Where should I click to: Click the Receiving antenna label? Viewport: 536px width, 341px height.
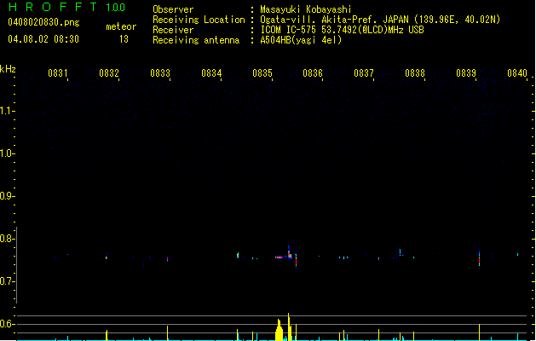pyautogui.click(x=196, y=40)
